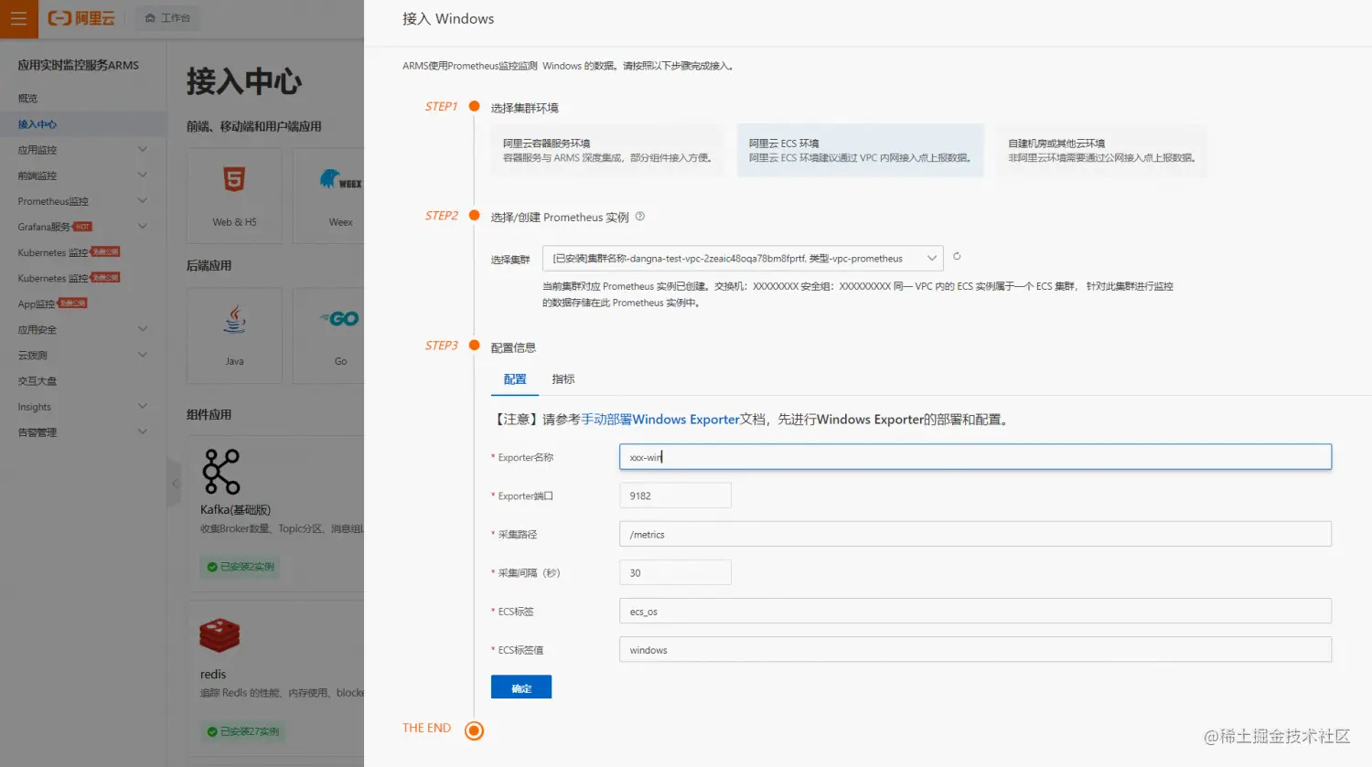Screen dimensions: 1372x767
Task: Focus the ECS标签 field
Action: click(x=975, y=612)
